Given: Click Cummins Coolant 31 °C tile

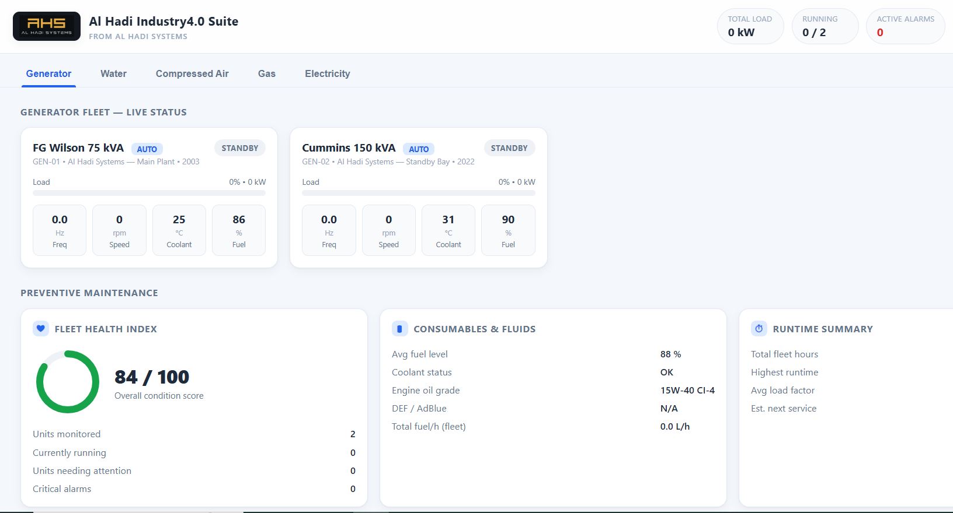Looking at the screenshot, I should (448, 230).
